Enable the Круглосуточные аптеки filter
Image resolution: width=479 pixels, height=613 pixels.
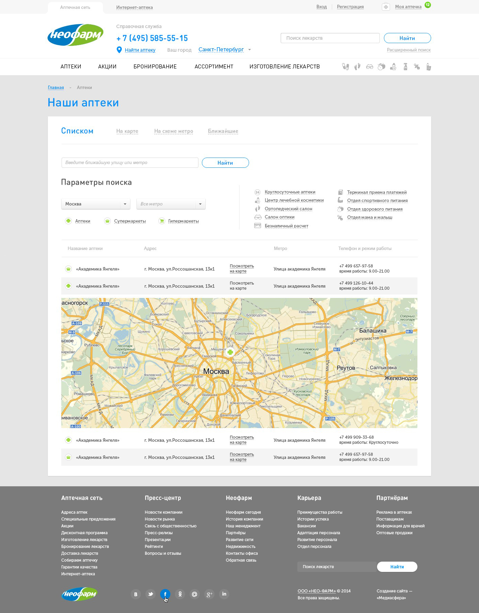click(x=290, y=192)
